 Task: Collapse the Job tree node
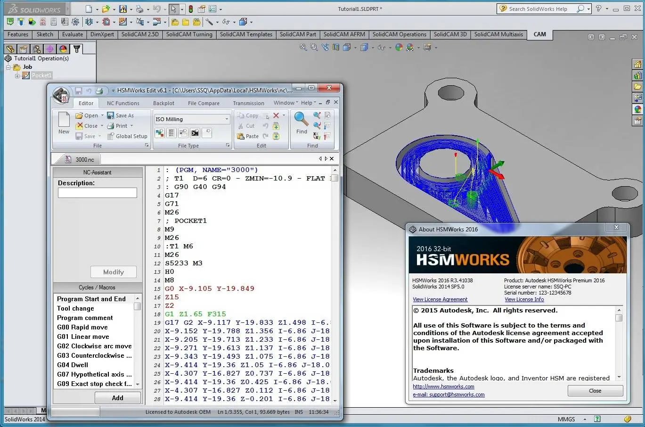8,67
